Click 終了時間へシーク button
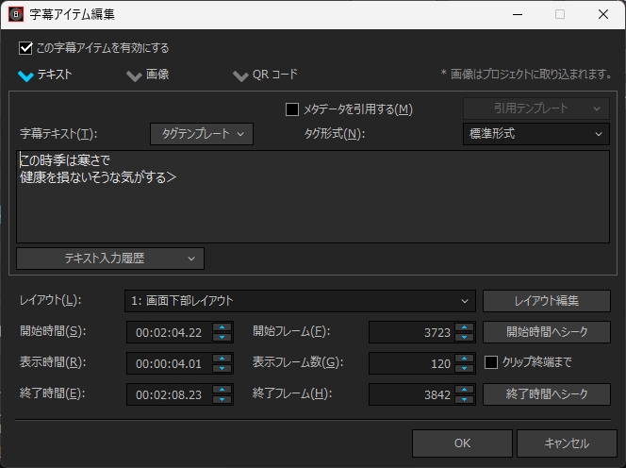Viewport: 626px width, 468px height. coord(547,394)
